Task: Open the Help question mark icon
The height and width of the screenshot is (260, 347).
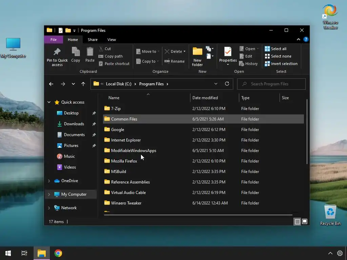Action: click(x=306, y=39)
